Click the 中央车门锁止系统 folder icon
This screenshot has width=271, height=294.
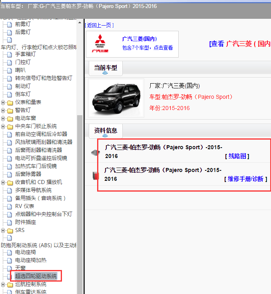tap(10, 126)
